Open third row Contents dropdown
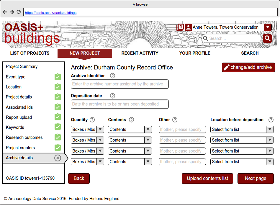Image resolution: width=280 pixels, height=206 pixels. pos(130,151)
